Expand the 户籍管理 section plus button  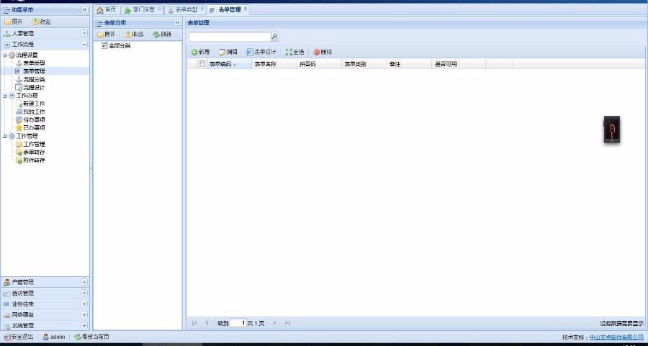pyautogui.click(x=84, y=282)
